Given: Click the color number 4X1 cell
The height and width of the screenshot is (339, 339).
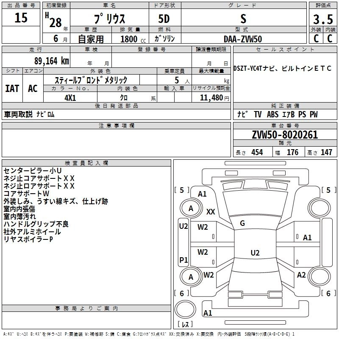Looking at the screenshot, I should [70, 97].
